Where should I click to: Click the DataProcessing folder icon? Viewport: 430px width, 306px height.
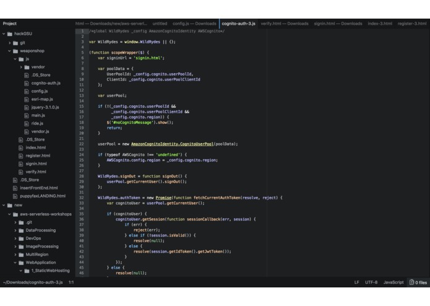(21, 230)
